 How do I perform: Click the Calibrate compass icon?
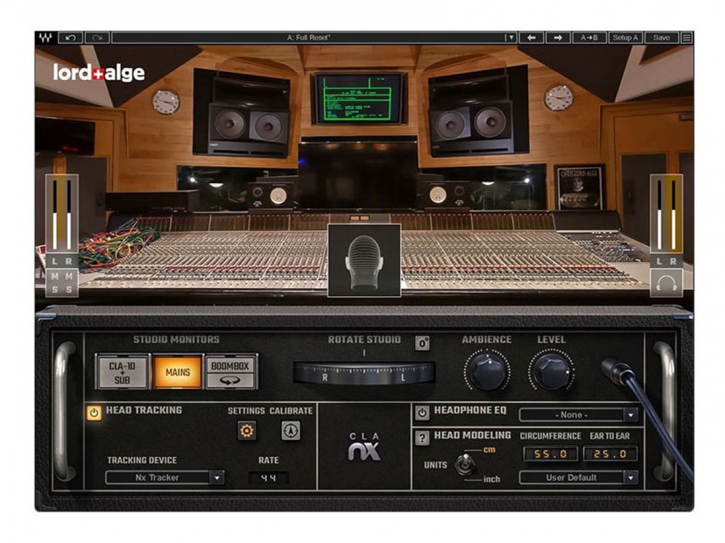coord(291,431)
